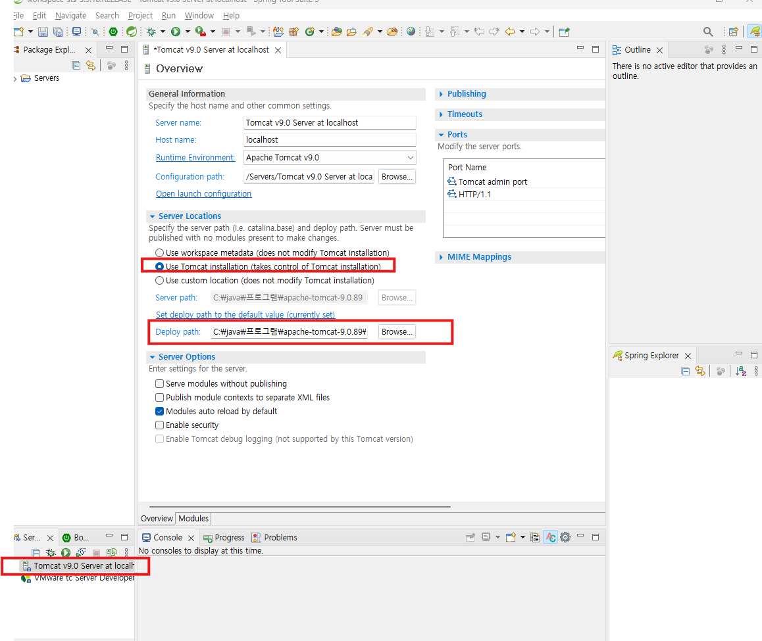
Task: Switch to the Problems tab
Action: (x=274, y=538)
